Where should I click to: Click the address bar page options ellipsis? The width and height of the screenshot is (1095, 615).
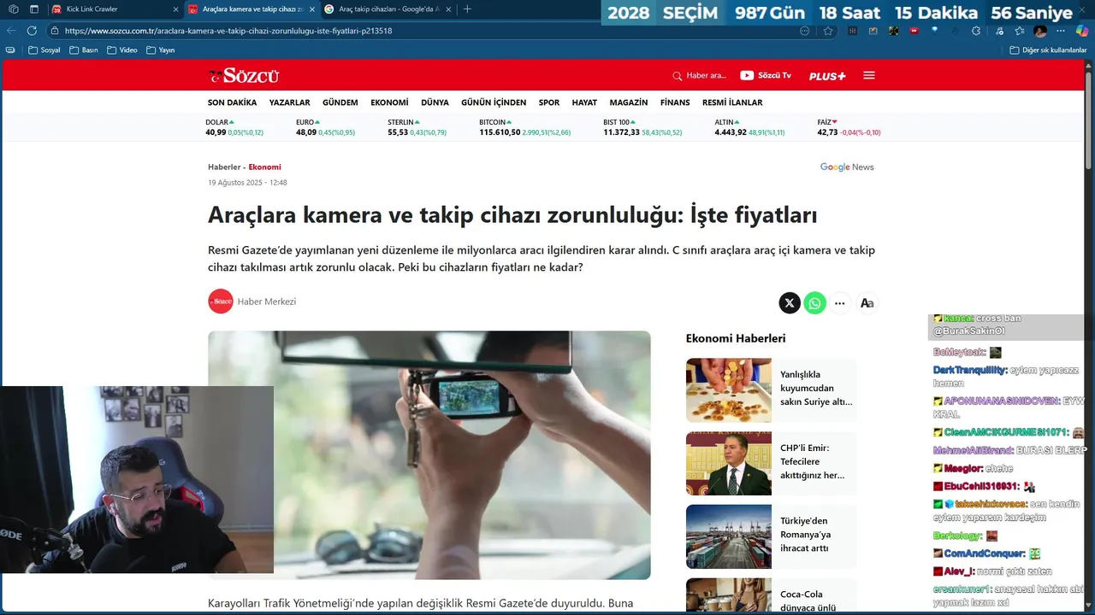(804, 31)
